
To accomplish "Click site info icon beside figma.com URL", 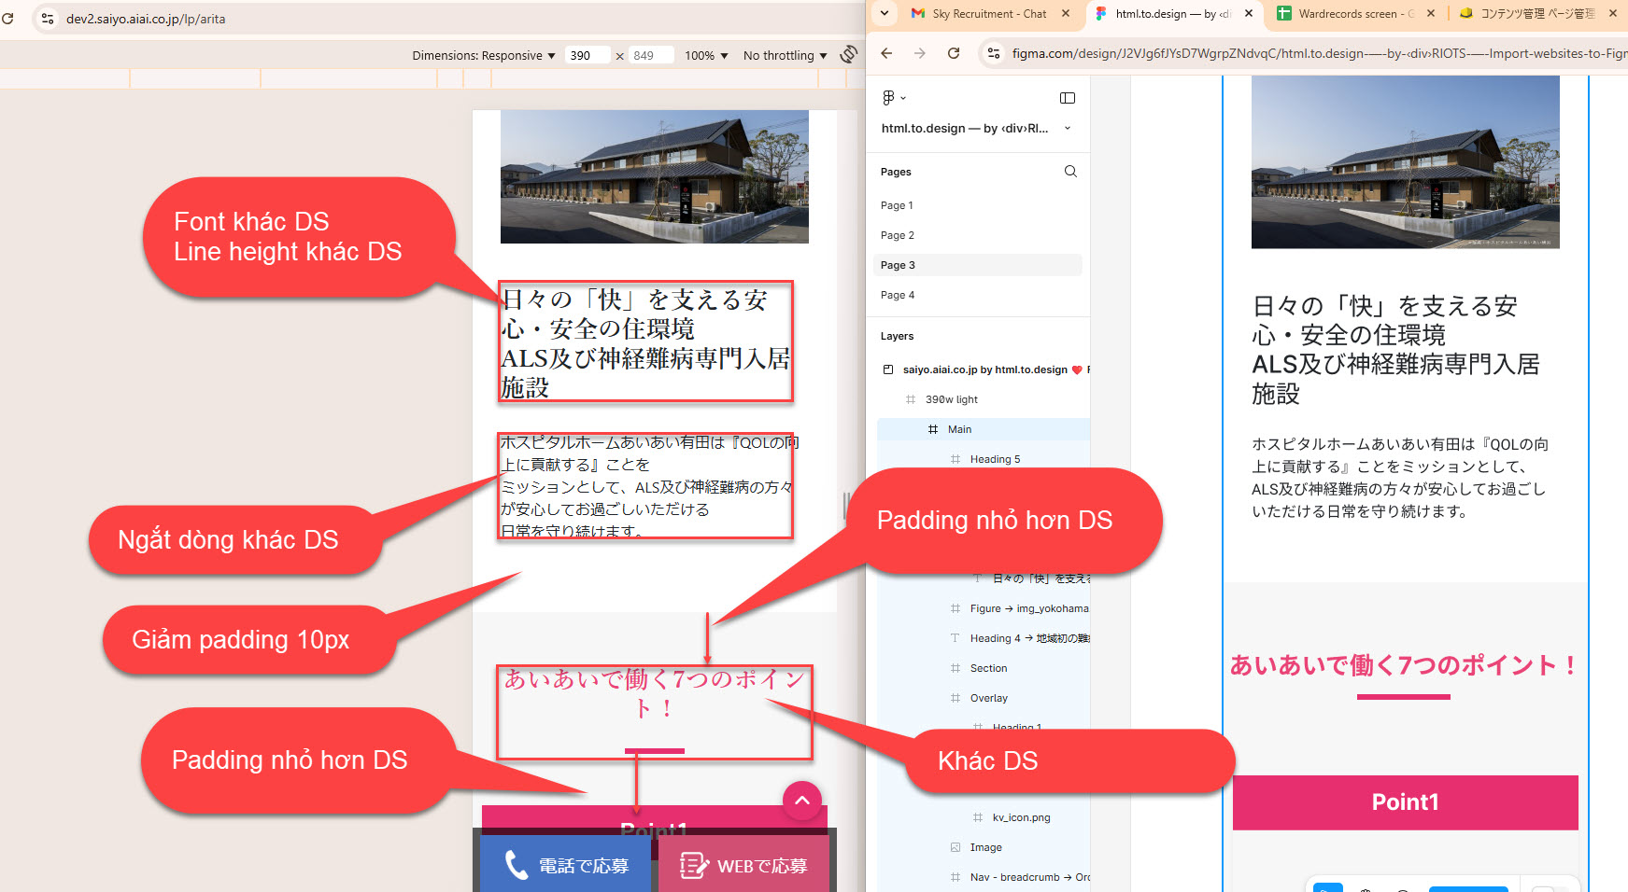I will tap(994, 53).
